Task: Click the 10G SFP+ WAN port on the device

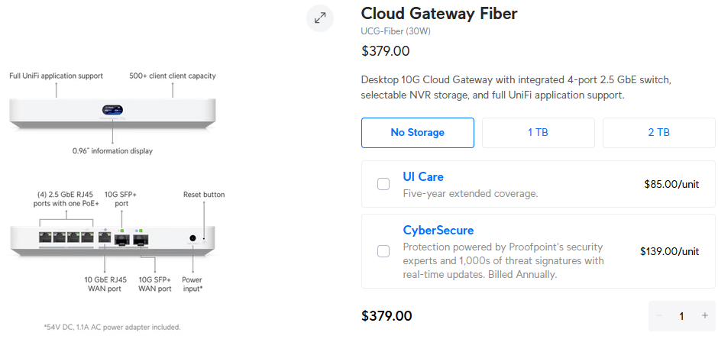Action: tap(141, 239)
